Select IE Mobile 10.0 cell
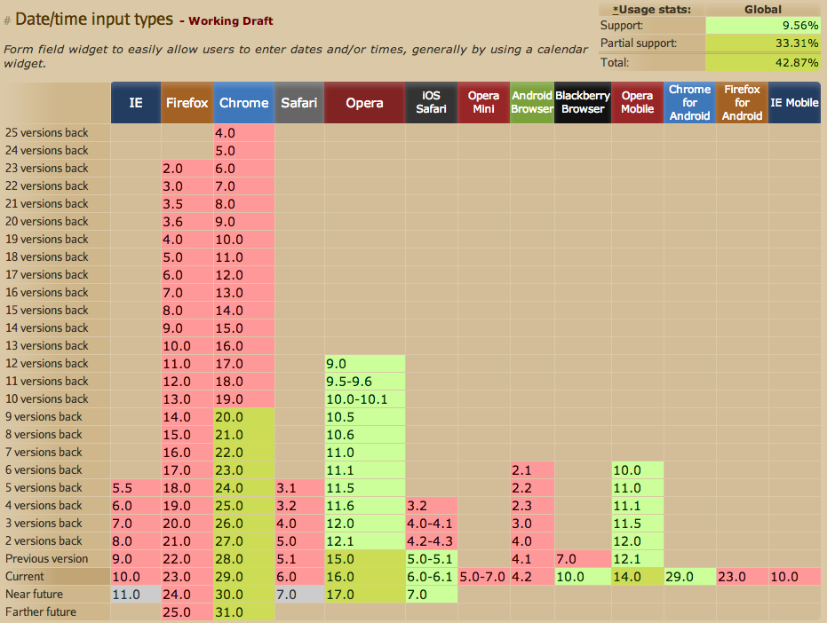 tap(794, 577)
